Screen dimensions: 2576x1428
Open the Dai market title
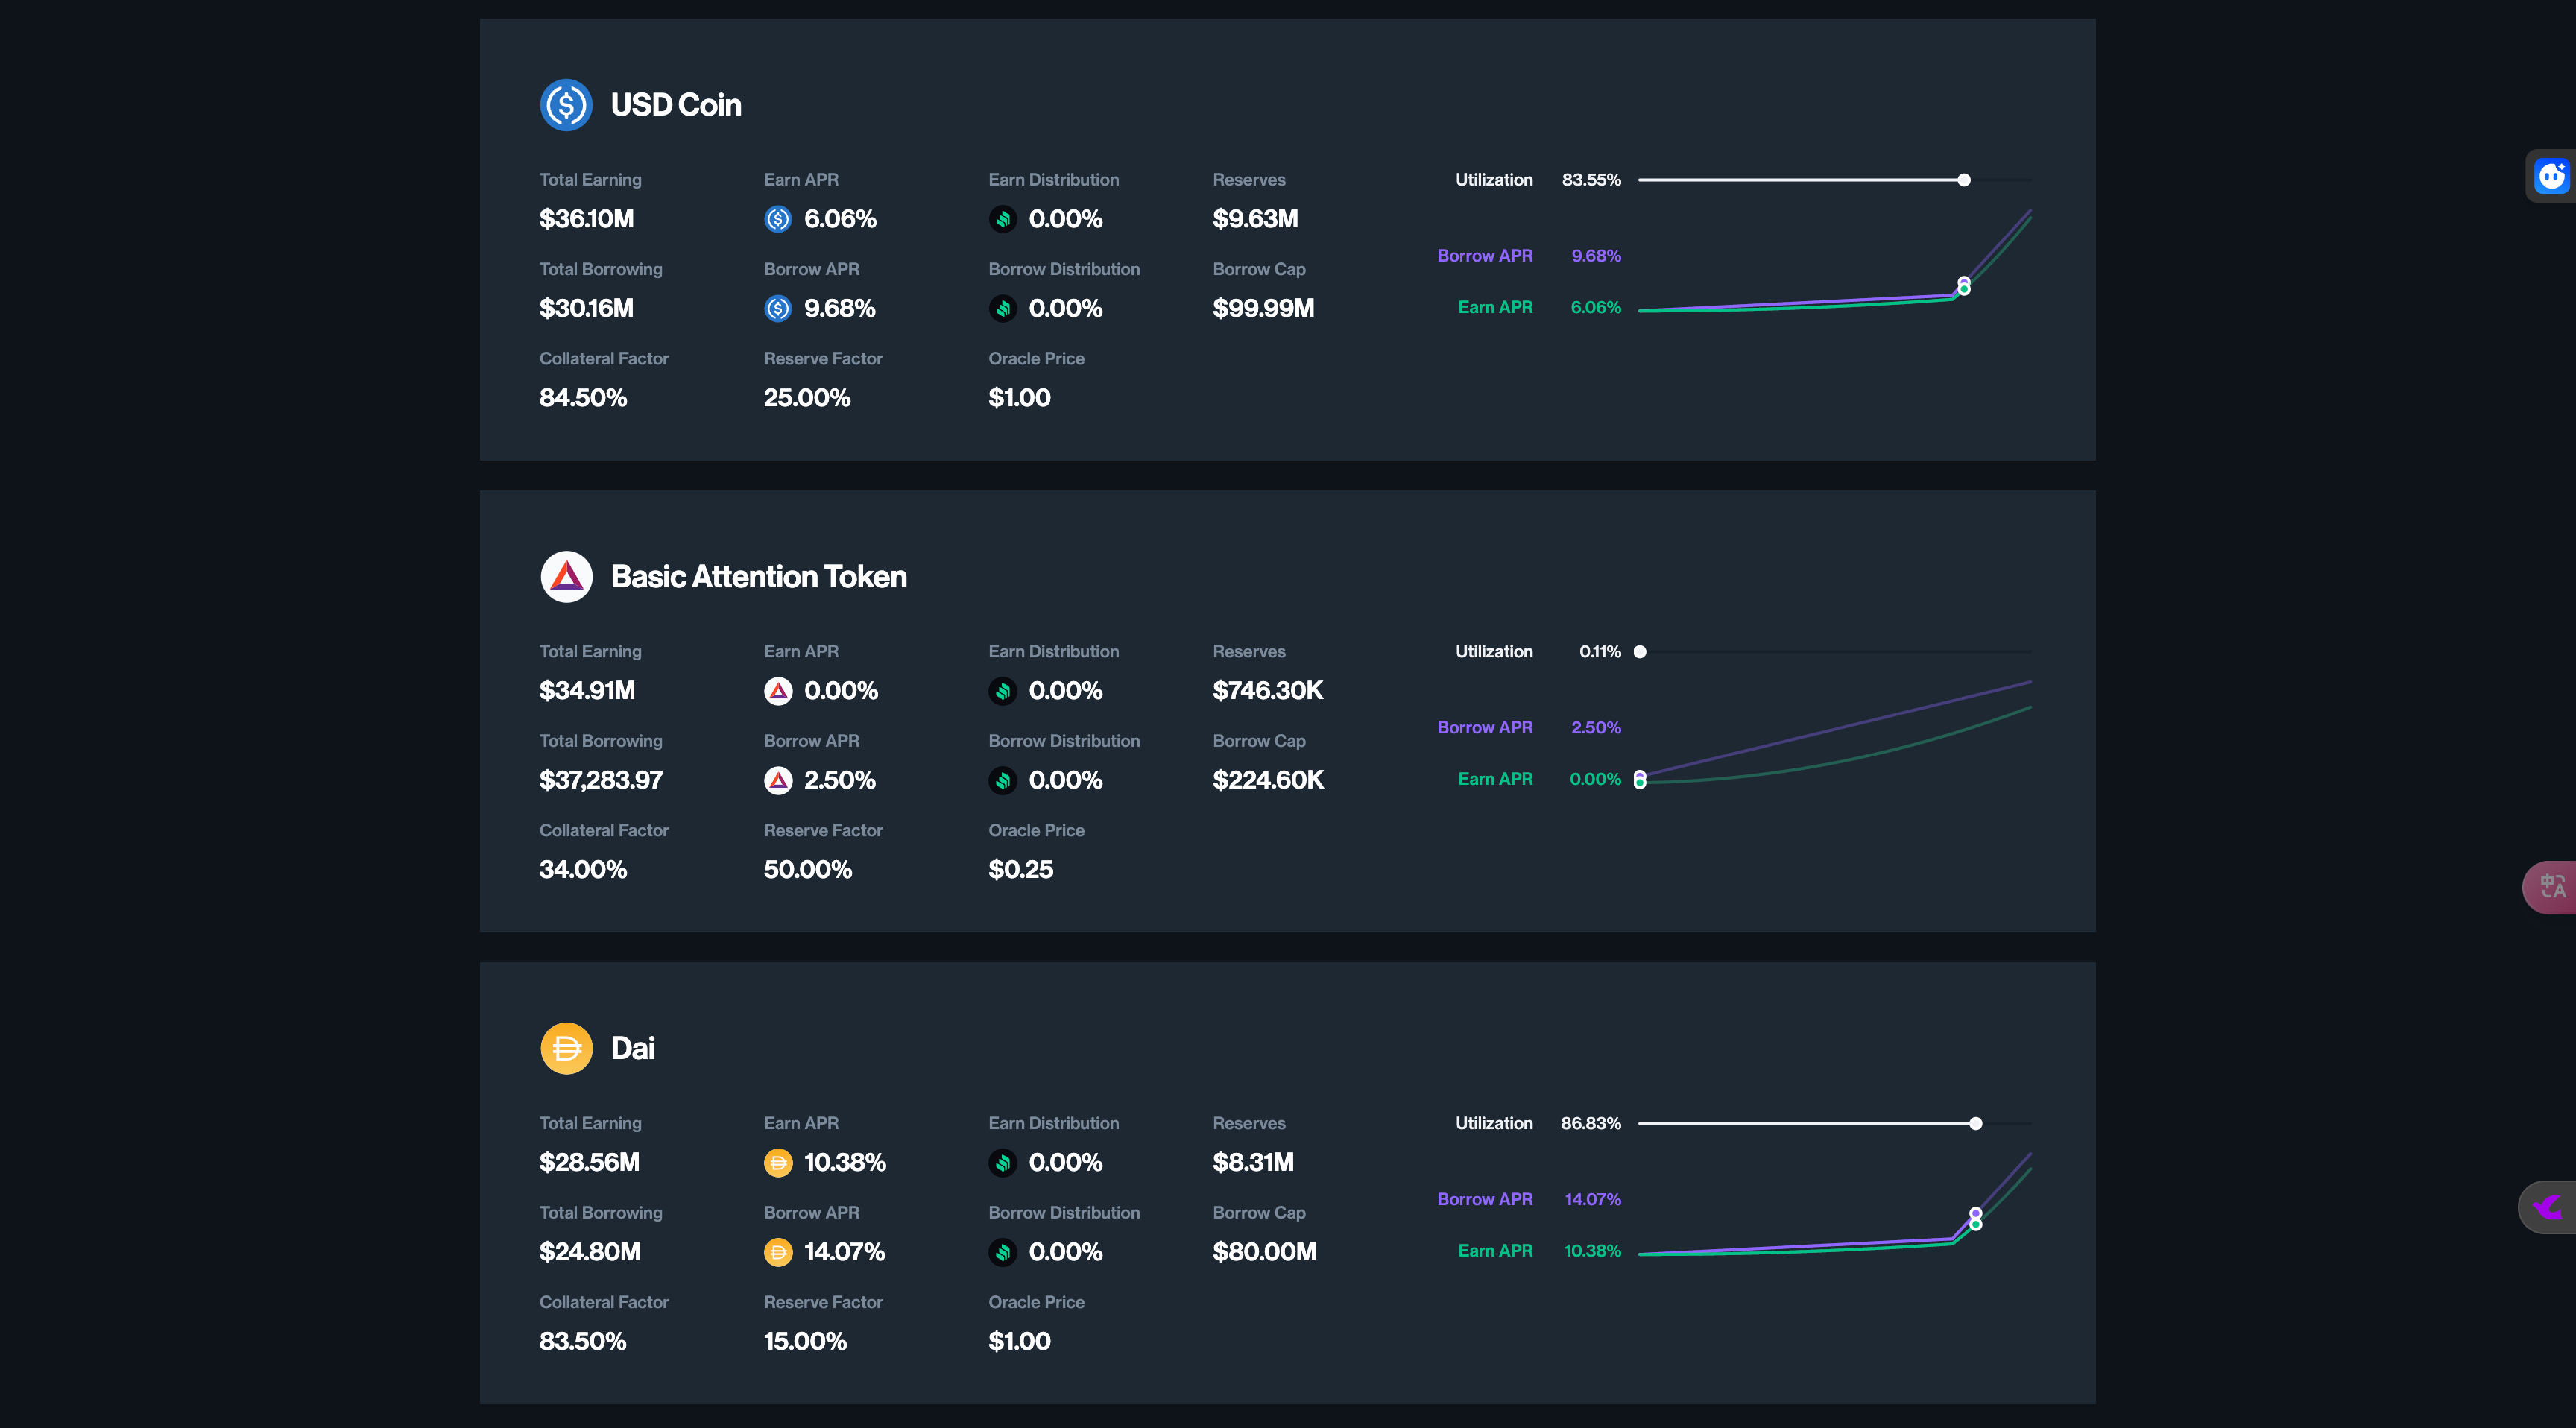[x=633, y=1048]
